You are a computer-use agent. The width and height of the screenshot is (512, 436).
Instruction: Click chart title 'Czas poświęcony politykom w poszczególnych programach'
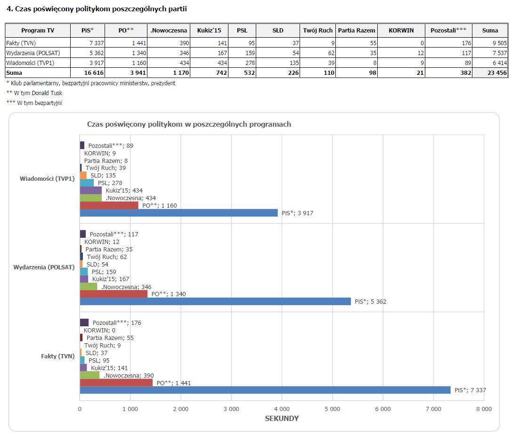click(189, 124)
